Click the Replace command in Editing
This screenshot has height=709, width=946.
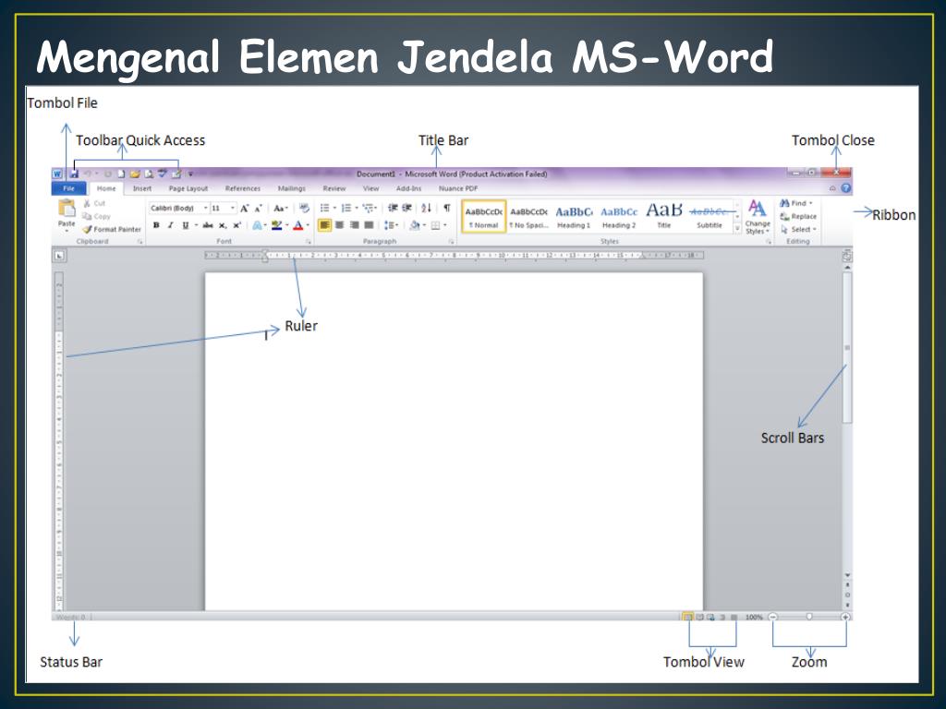pyautogui.click(x=798, y=216)
